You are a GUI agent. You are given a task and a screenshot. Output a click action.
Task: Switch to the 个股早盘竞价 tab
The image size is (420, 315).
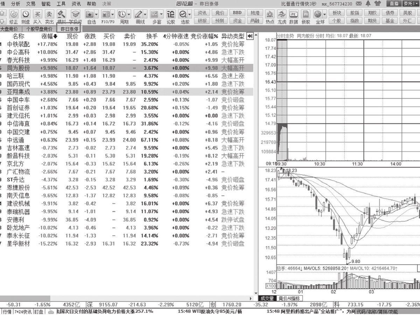coord(39,29)
